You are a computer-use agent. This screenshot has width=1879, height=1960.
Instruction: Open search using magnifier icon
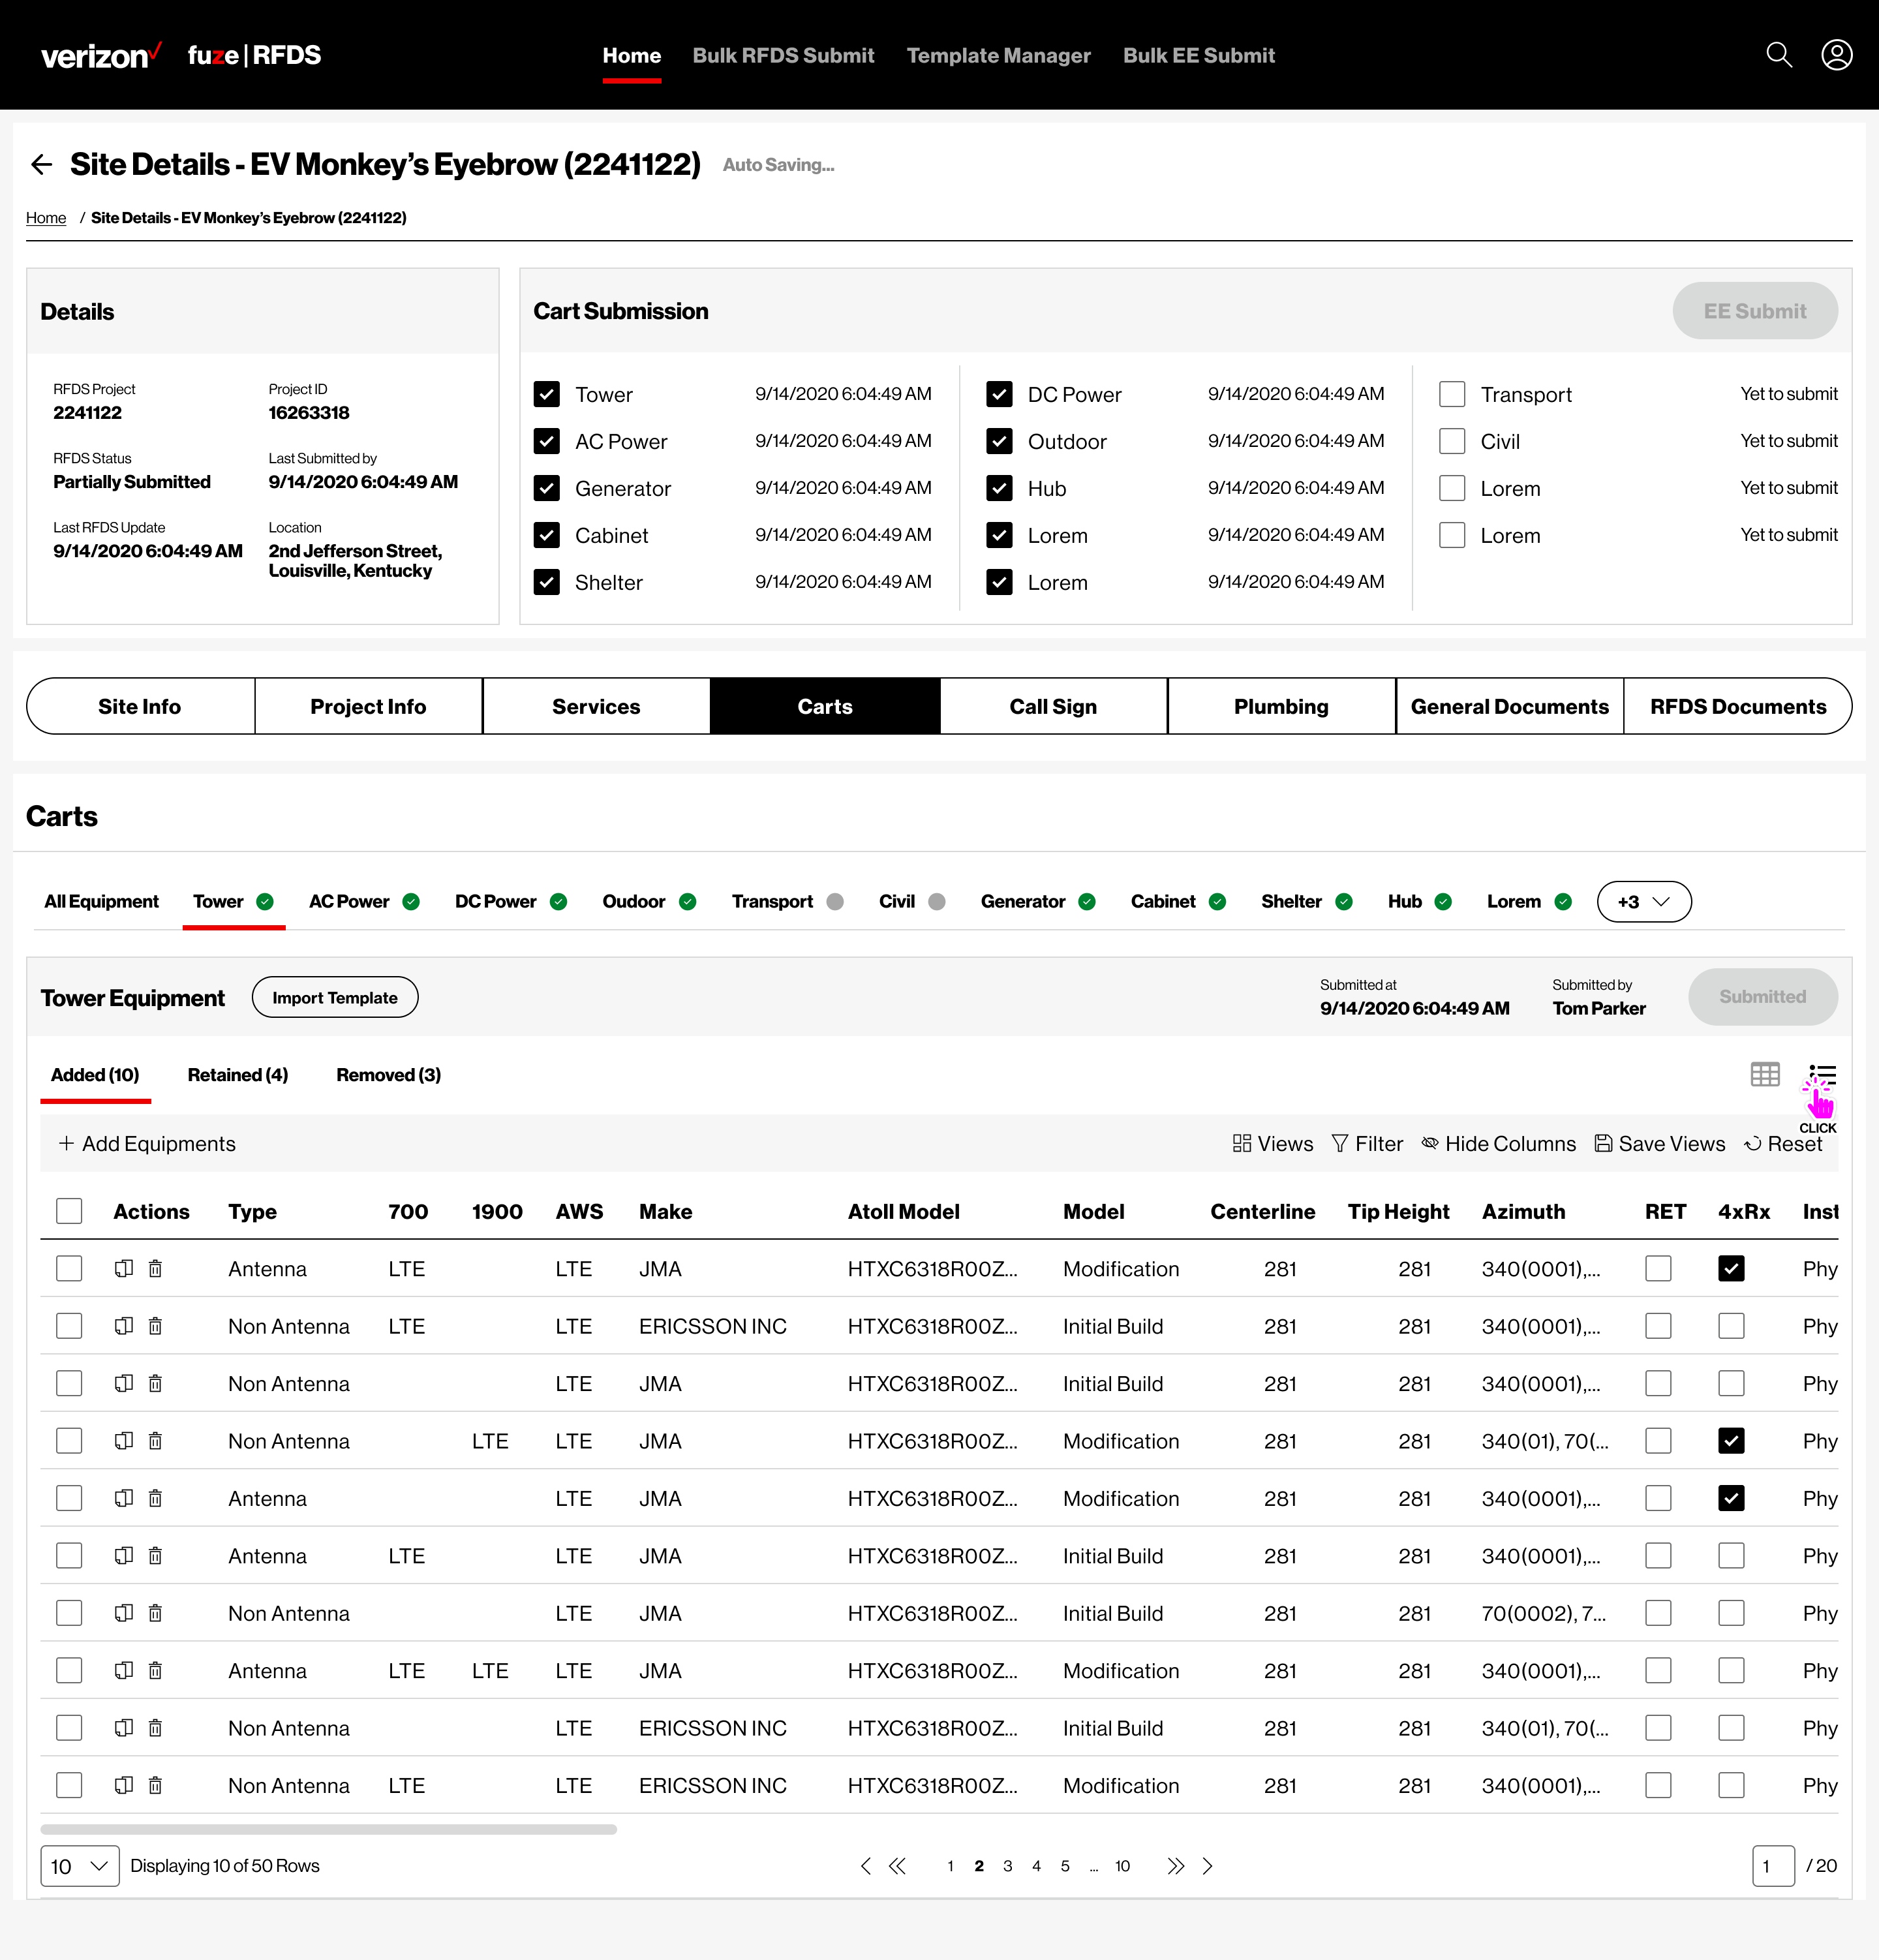click(x=1779, y=55)
